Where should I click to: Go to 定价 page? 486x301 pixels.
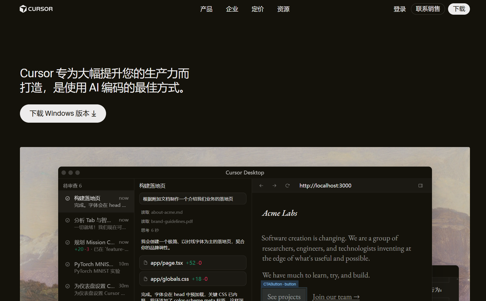pyautogui.click(x=258, y=9)
